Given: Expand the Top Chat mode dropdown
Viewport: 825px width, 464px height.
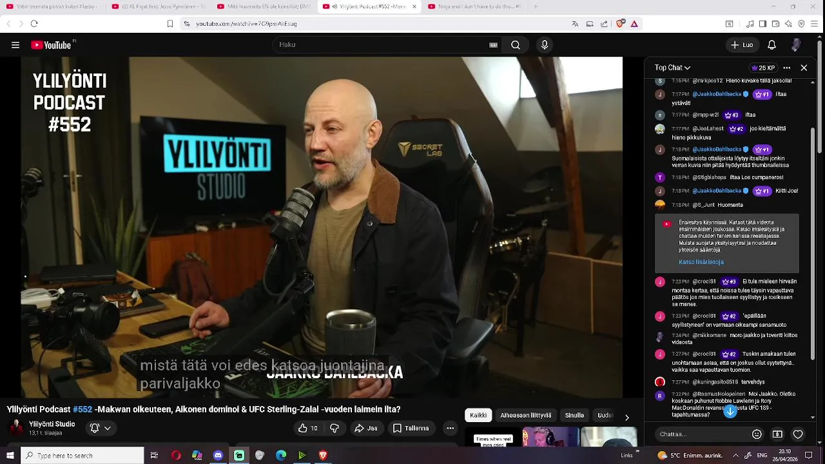Looking at the screenshot, I should (672, 68).
